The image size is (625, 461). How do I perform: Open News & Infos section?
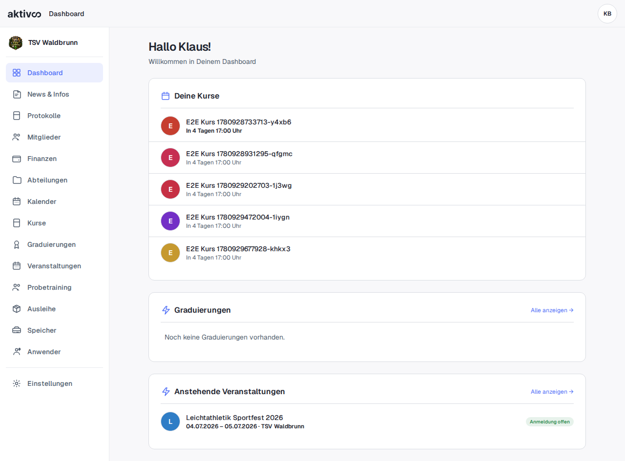tap(54, 94)
